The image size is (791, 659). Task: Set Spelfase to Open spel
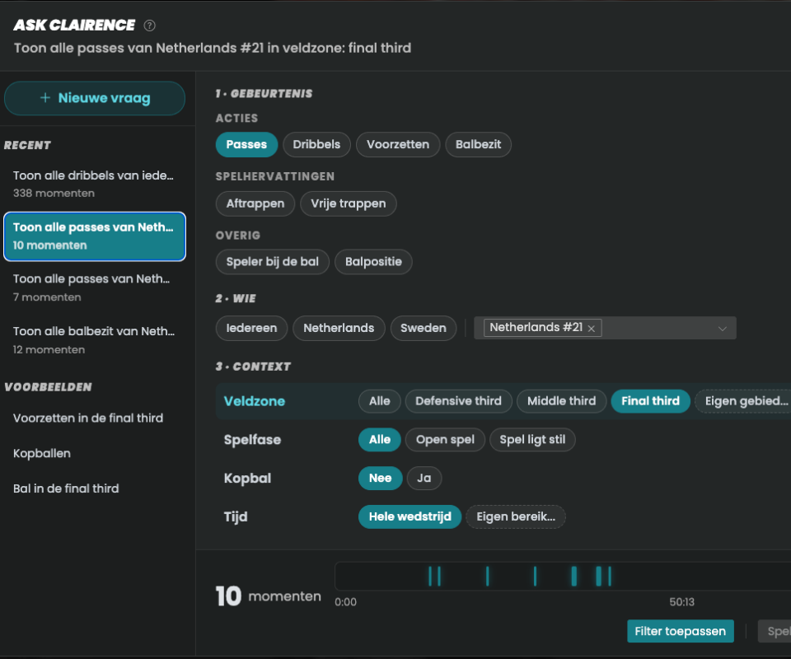click(x=445, y=440)
